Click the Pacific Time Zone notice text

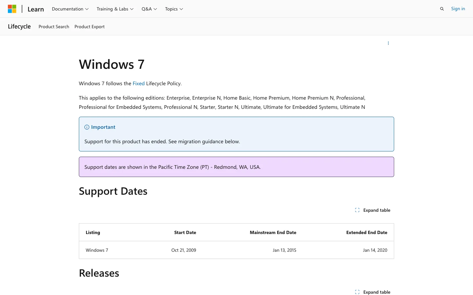[x=172, y=167]
